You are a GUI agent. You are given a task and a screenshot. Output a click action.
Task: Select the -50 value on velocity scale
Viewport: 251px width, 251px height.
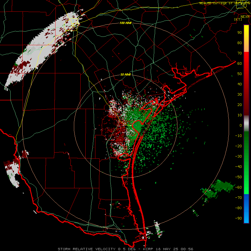tap(238, 177)
